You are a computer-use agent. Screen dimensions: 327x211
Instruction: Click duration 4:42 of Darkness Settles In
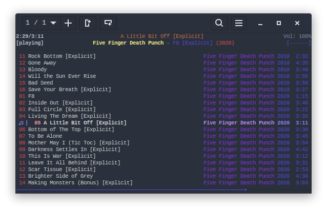click(x=302, y=150)
